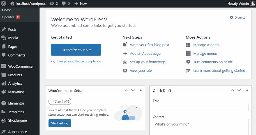Move Quick Draft widget down
256x135 pixels.
(239, 91)
